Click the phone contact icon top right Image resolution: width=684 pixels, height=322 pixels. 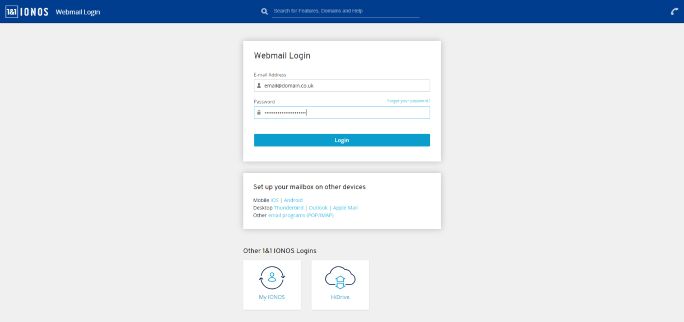pyautogui.click(x=674, y=10)
